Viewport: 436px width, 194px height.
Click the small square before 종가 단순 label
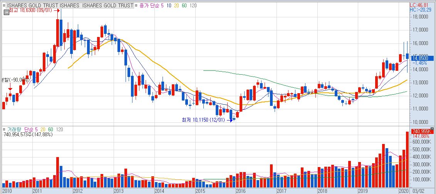(136, 5)
